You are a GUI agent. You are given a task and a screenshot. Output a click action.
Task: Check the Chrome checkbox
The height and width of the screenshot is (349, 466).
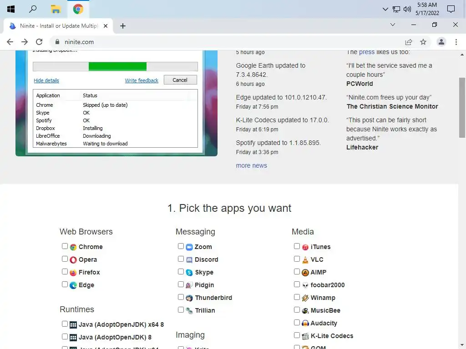(65, 246)
